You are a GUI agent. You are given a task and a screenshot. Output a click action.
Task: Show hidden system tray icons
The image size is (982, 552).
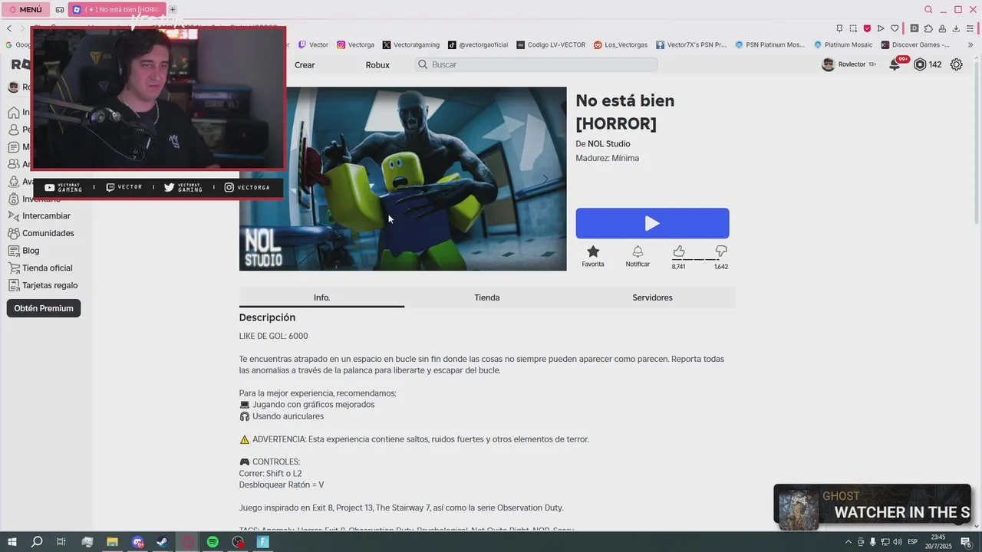848,542
